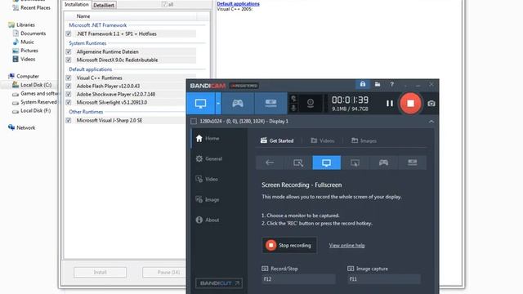Switch to Videos tab in Bandicam
The height and width of the screenshot is (294, 523).
click(323, 140)
